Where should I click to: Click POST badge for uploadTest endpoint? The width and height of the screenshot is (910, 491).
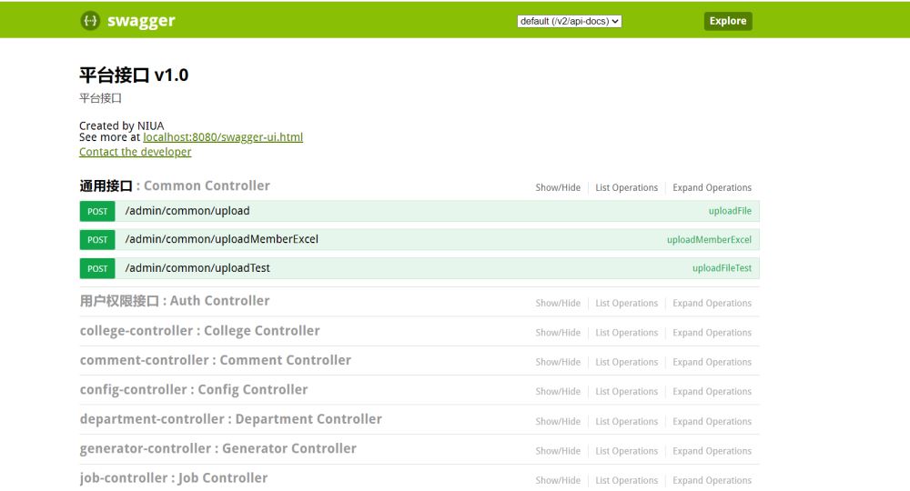97,268
